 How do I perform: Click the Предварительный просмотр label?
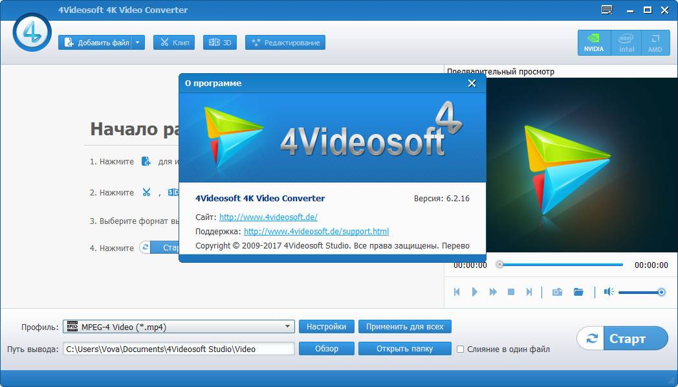click(500, 72)
